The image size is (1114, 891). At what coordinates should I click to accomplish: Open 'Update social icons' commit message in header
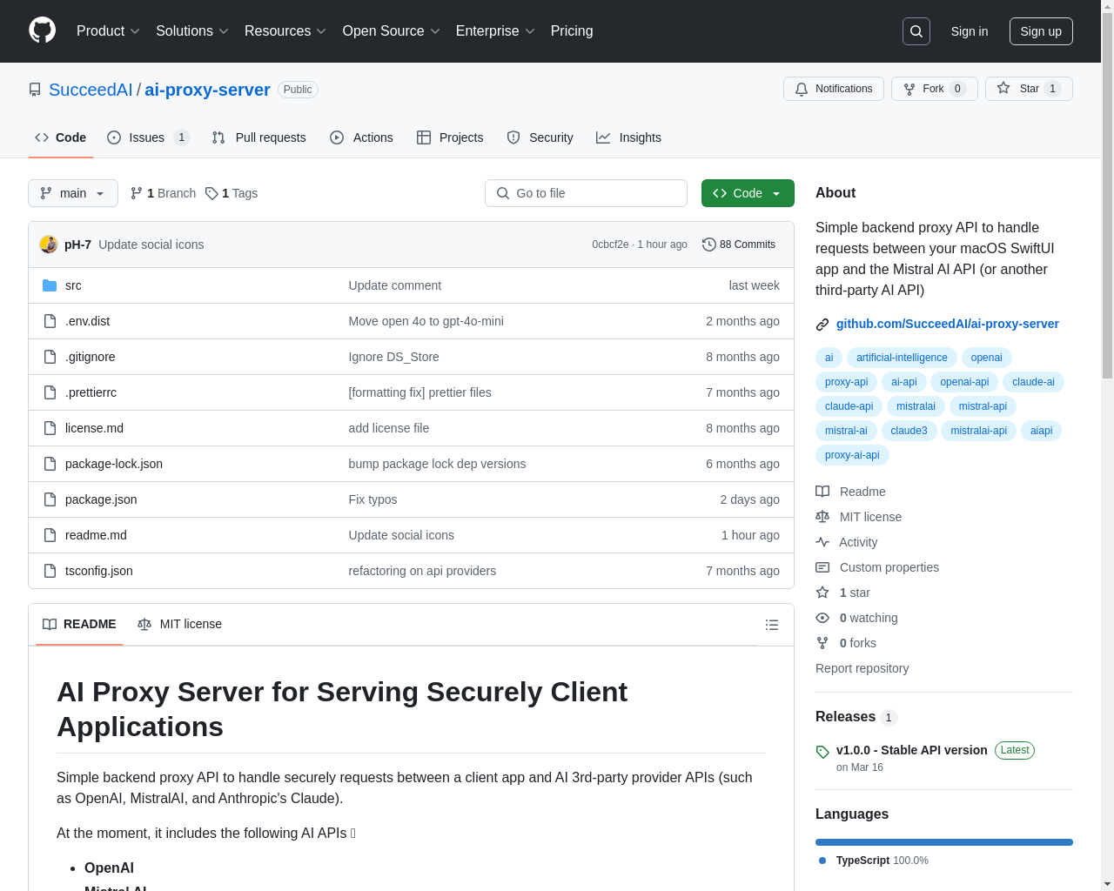[x=151, y=245]
